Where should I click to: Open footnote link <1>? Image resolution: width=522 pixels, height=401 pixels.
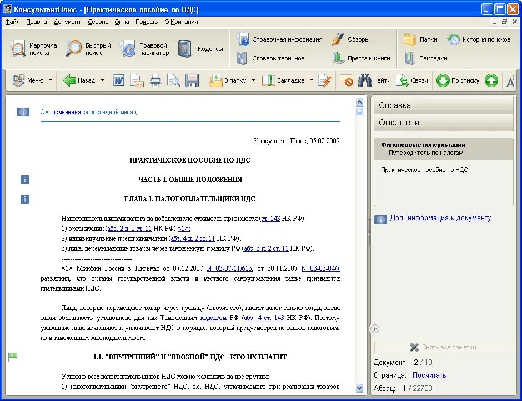(183, 229)
